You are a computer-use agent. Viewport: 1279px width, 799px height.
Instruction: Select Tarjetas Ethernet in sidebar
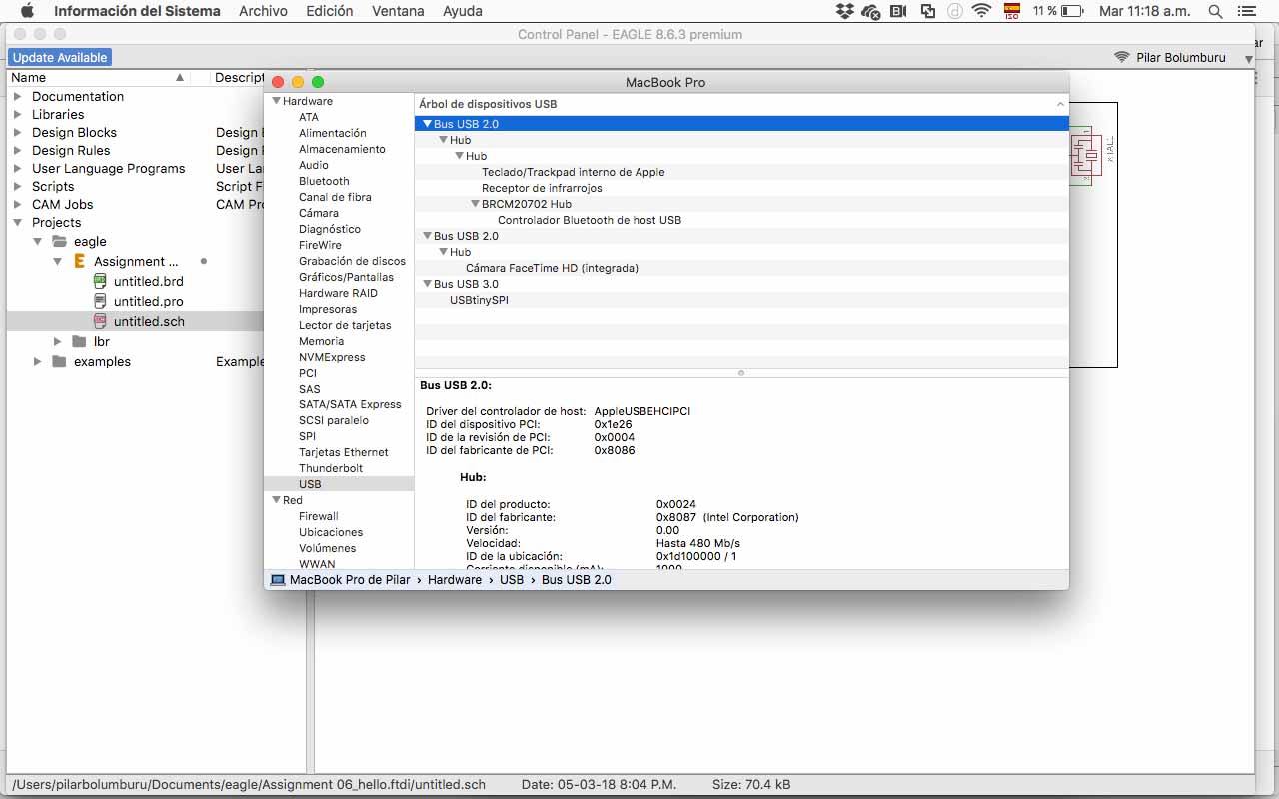(x=343, y=452)
